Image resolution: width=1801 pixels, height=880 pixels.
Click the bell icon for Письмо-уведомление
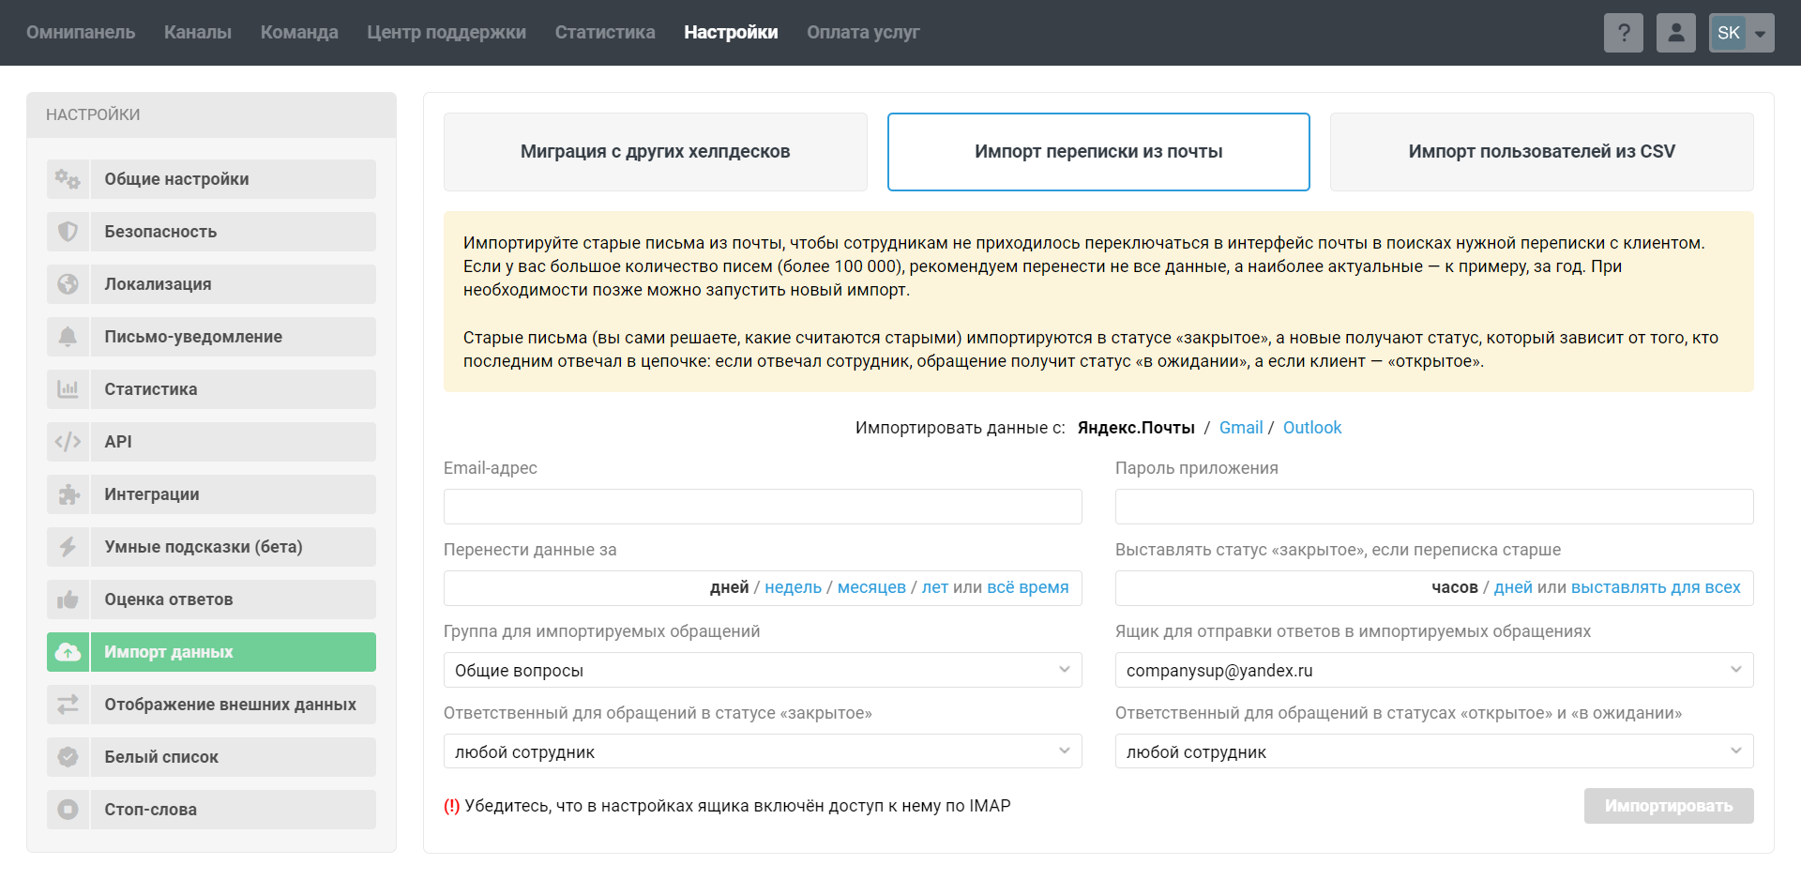(68, 337)
